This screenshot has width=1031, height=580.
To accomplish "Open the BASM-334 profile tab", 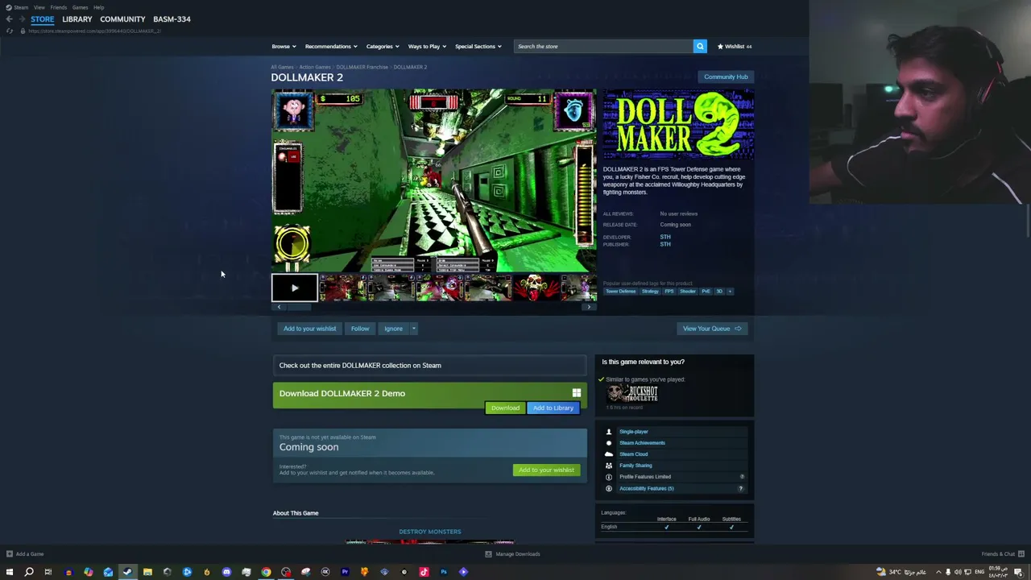I will (172, 19).
